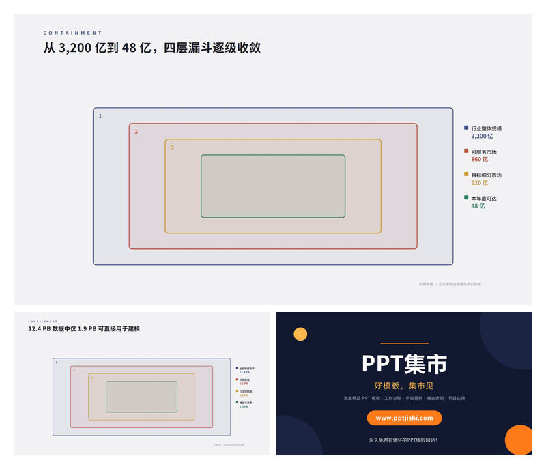Click the PPT集市 logo title

coord(404,364)
